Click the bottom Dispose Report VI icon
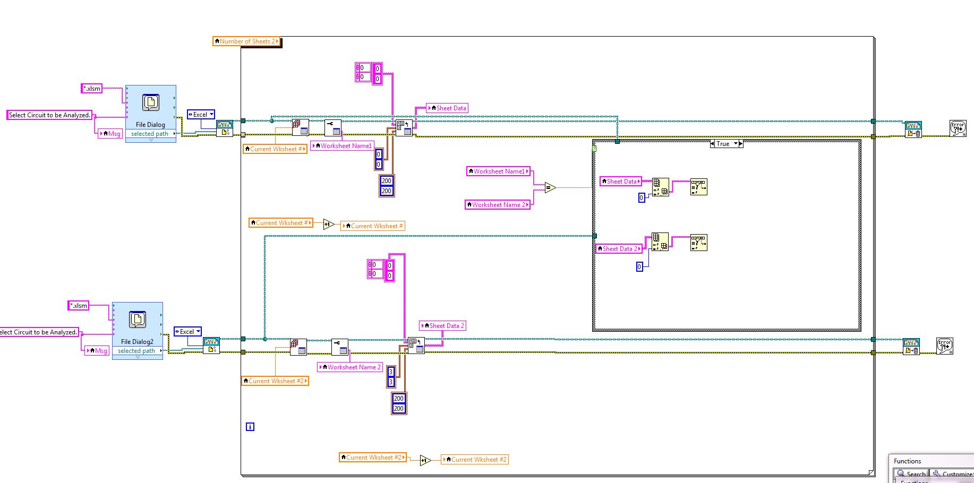This screenshot has height=483, width=974. (x=911, y=347)
